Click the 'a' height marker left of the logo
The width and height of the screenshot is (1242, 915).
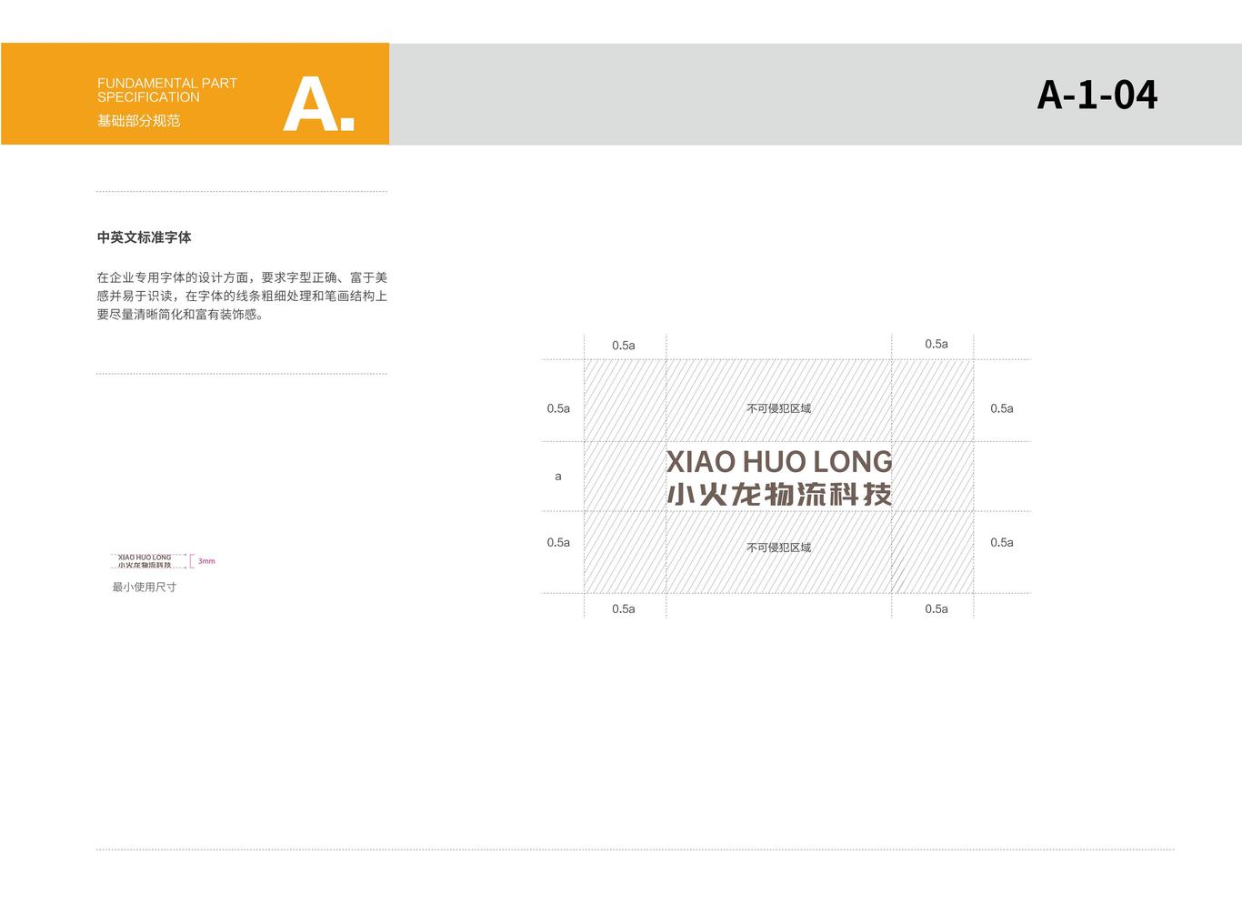[558, 477]
